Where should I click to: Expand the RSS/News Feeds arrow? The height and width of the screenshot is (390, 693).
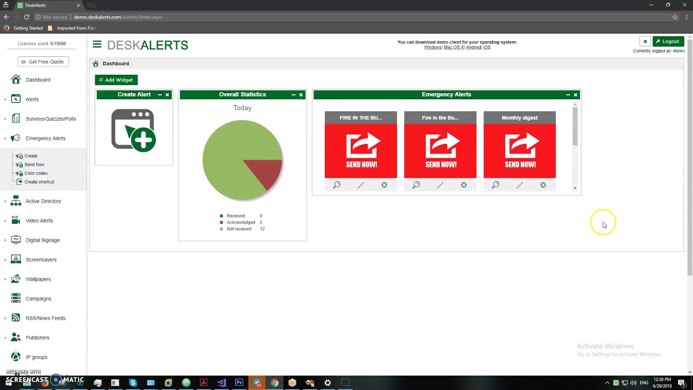[5, 318]
